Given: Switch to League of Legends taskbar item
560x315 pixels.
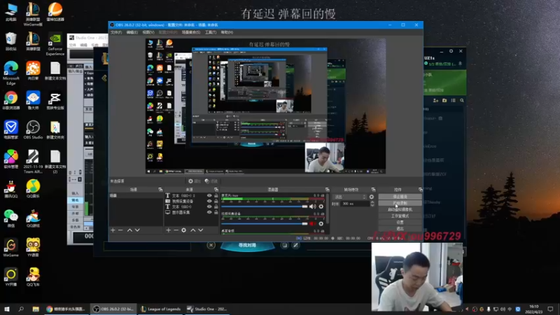Looking at the screenshot, I should (161, 309).
